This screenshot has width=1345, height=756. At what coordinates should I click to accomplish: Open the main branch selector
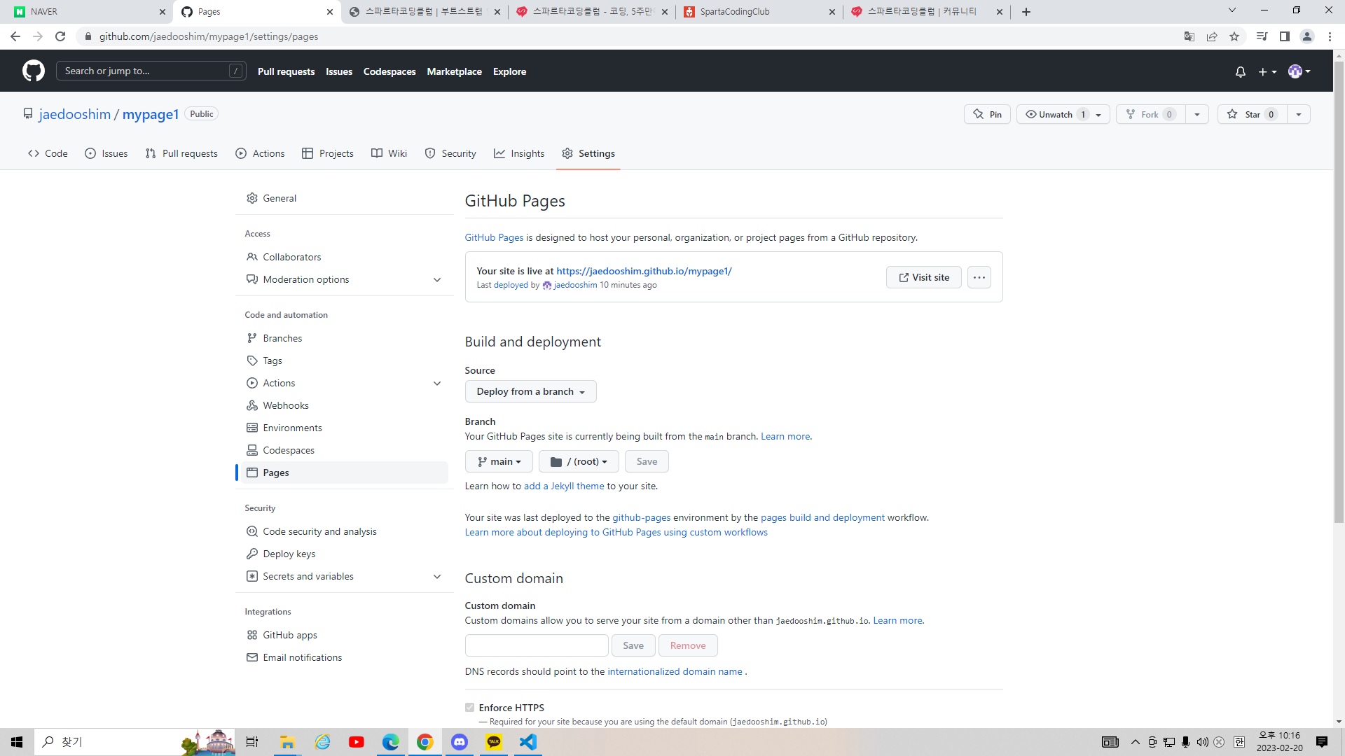point(499,461)
